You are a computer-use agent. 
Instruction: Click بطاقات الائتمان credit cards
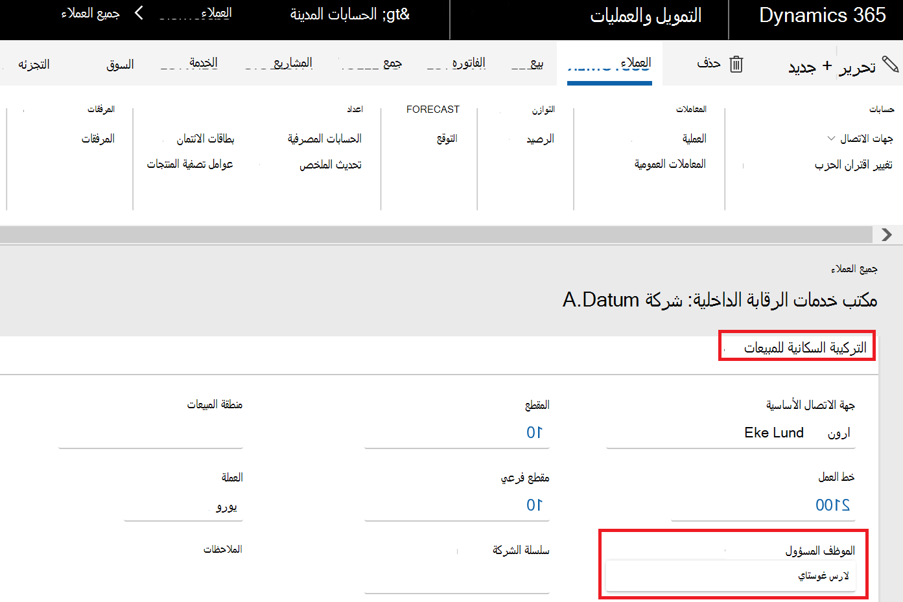click(x=205, y=139)
